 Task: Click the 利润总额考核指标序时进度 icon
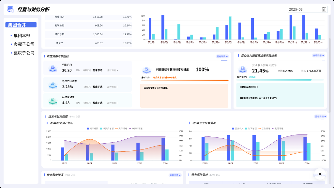click(x=146, y=70)
